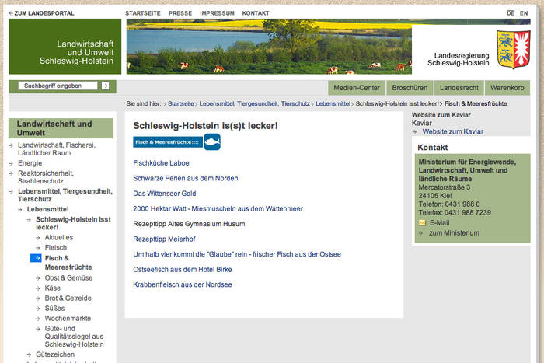Click the E-Mail envelope icon
The image size is (544, 363).
(x=422, y=222)
